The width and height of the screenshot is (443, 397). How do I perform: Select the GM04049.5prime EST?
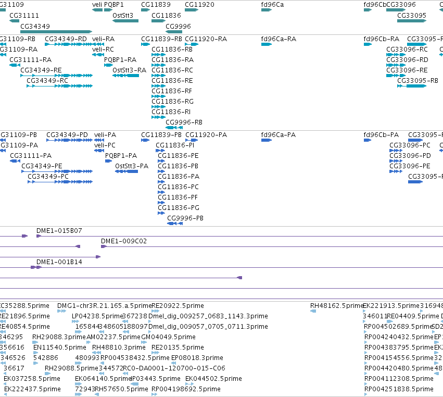(x=168, y=337)
